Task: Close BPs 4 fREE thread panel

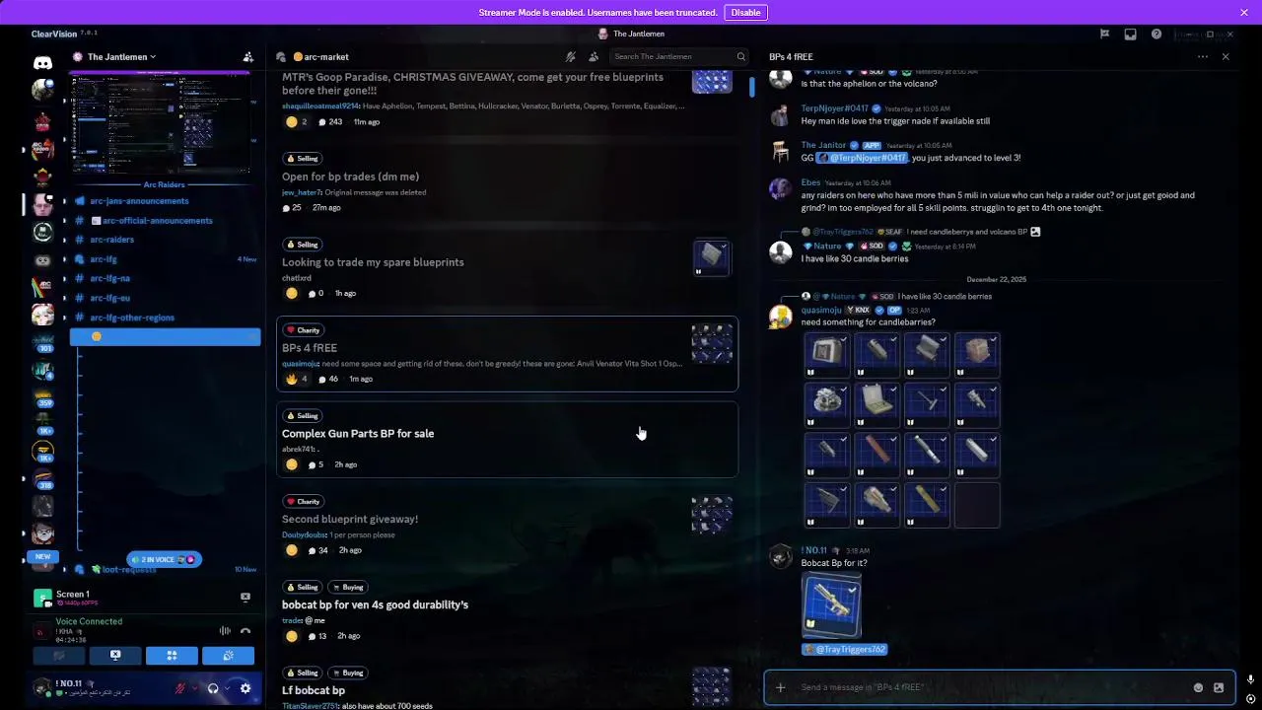Action: coord(1226,57)
